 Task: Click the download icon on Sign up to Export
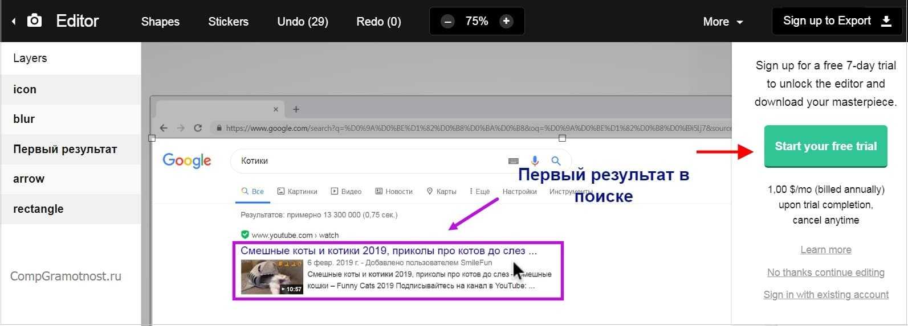coord(886,21)
